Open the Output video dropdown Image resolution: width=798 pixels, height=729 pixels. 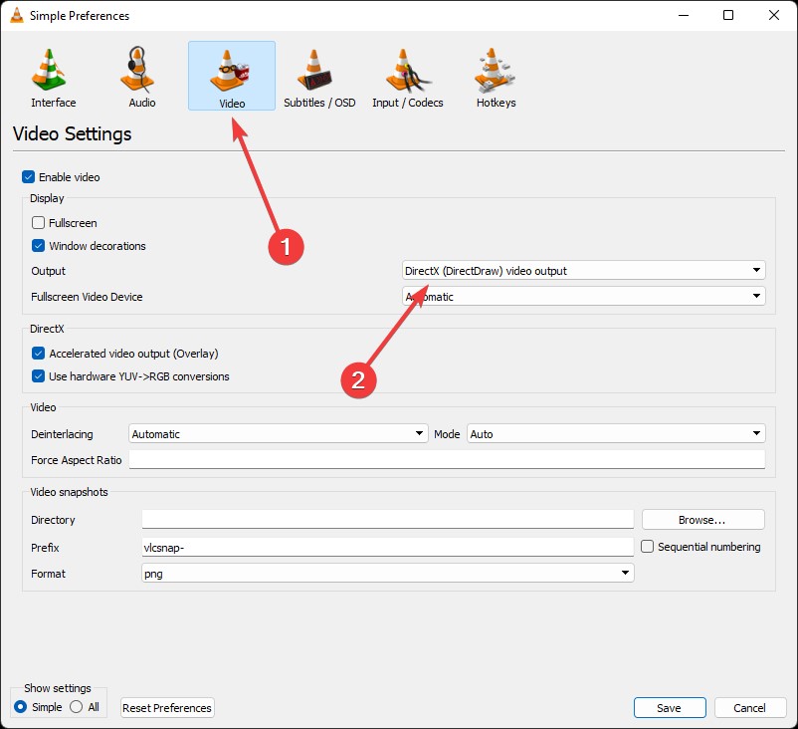[583, 270]
